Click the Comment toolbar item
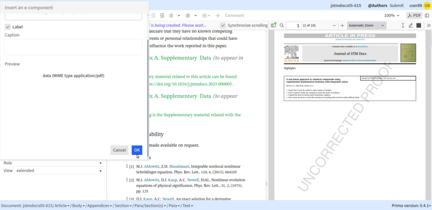 coord(234,16)
